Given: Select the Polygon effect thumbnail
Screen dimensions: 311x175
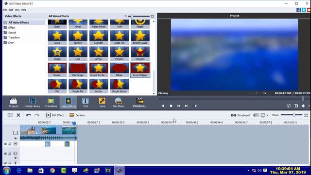Looking at the screenshot, I should (140, 53).
